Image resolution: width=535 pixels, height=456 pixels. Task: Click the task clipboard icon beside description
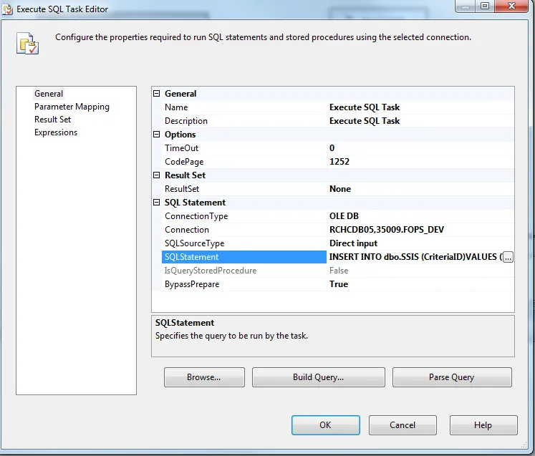27,44
